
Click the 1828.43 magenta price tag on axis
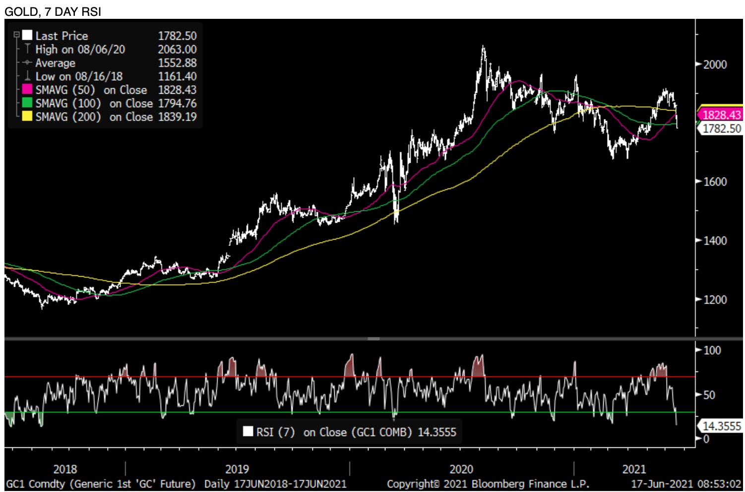[x=721, y=115]
